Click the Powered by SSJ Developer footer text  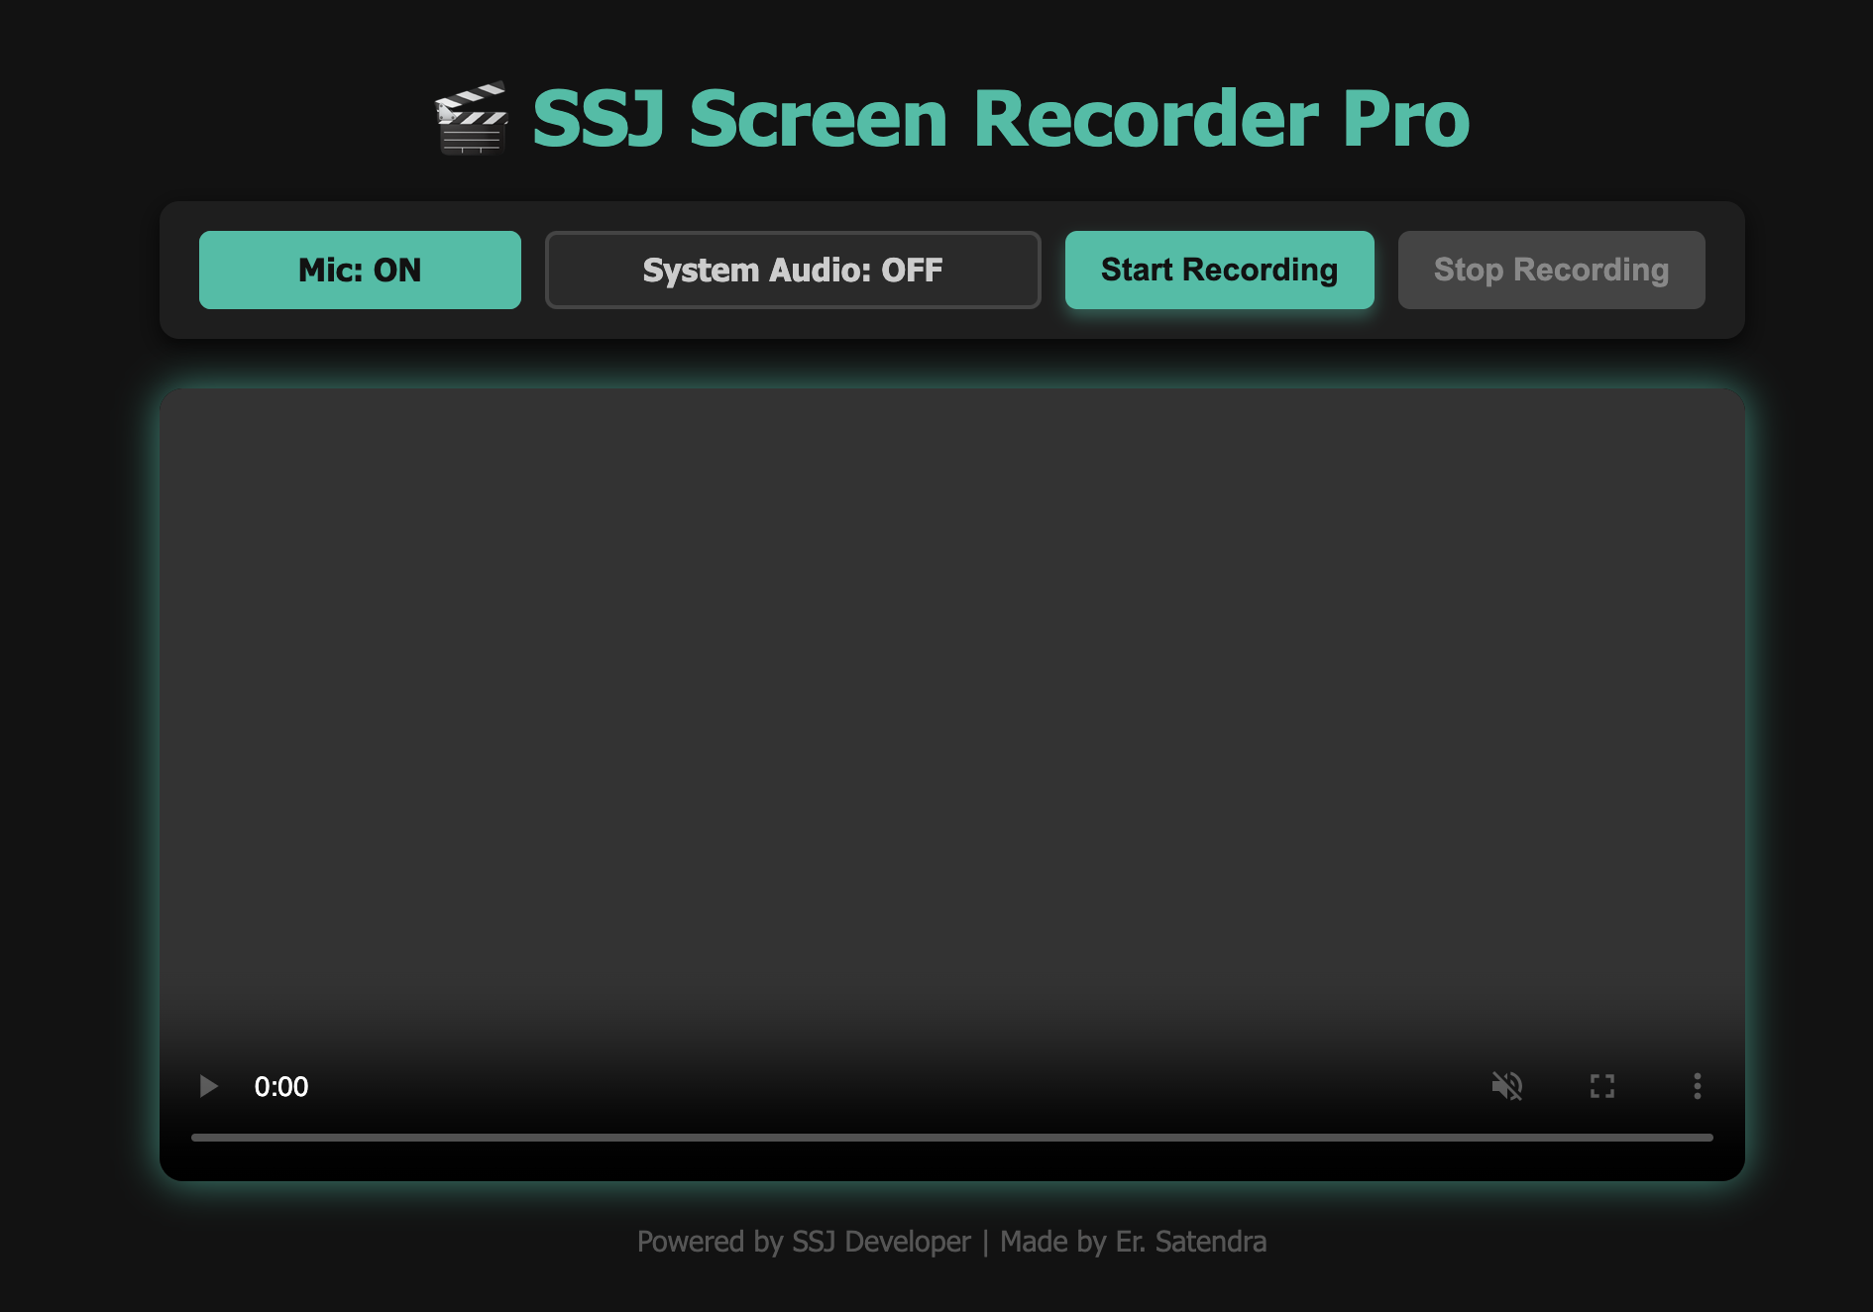[x=804, y=1242]
